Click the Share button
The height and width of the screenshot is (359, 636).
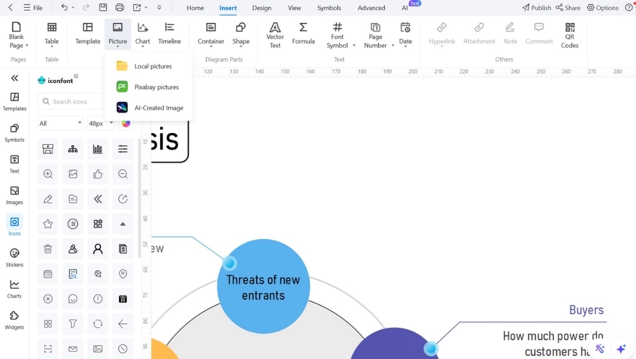pos(568,7)
